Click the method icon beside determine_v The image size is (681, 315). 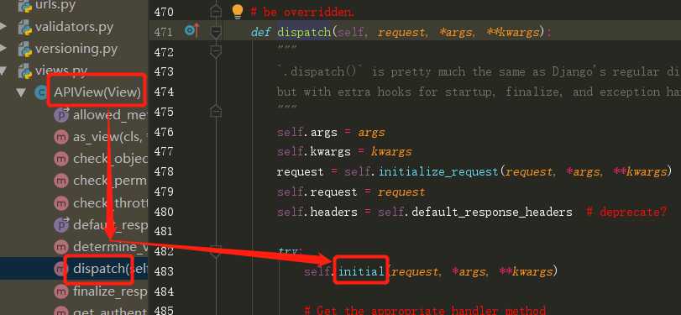[60, 247]
